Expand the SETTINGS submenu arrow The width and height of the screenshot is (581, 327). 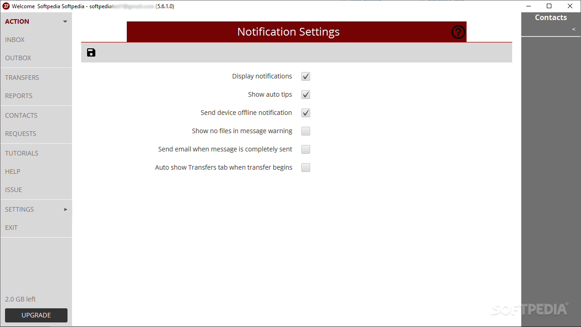click(x=66, y=209)
